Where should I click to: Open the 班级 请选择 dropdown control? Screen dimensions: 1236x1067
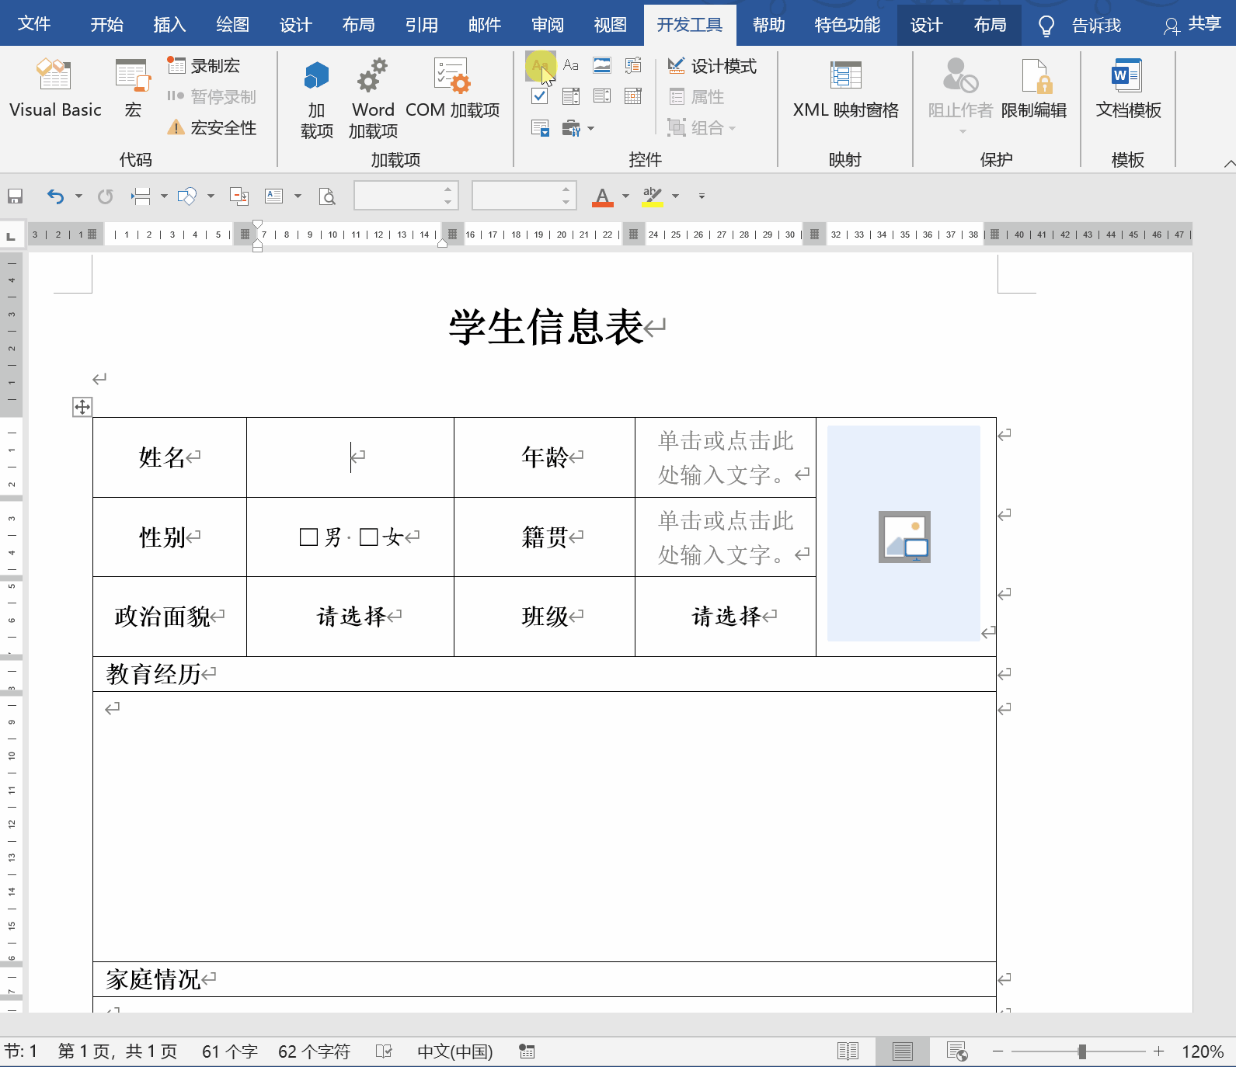point(726,617)
